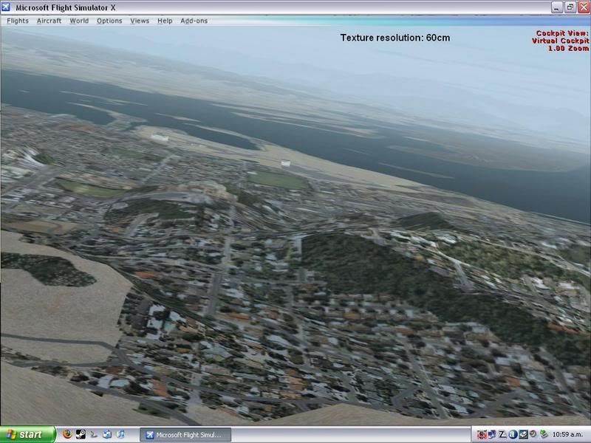Open the World menu

[79, 21]
